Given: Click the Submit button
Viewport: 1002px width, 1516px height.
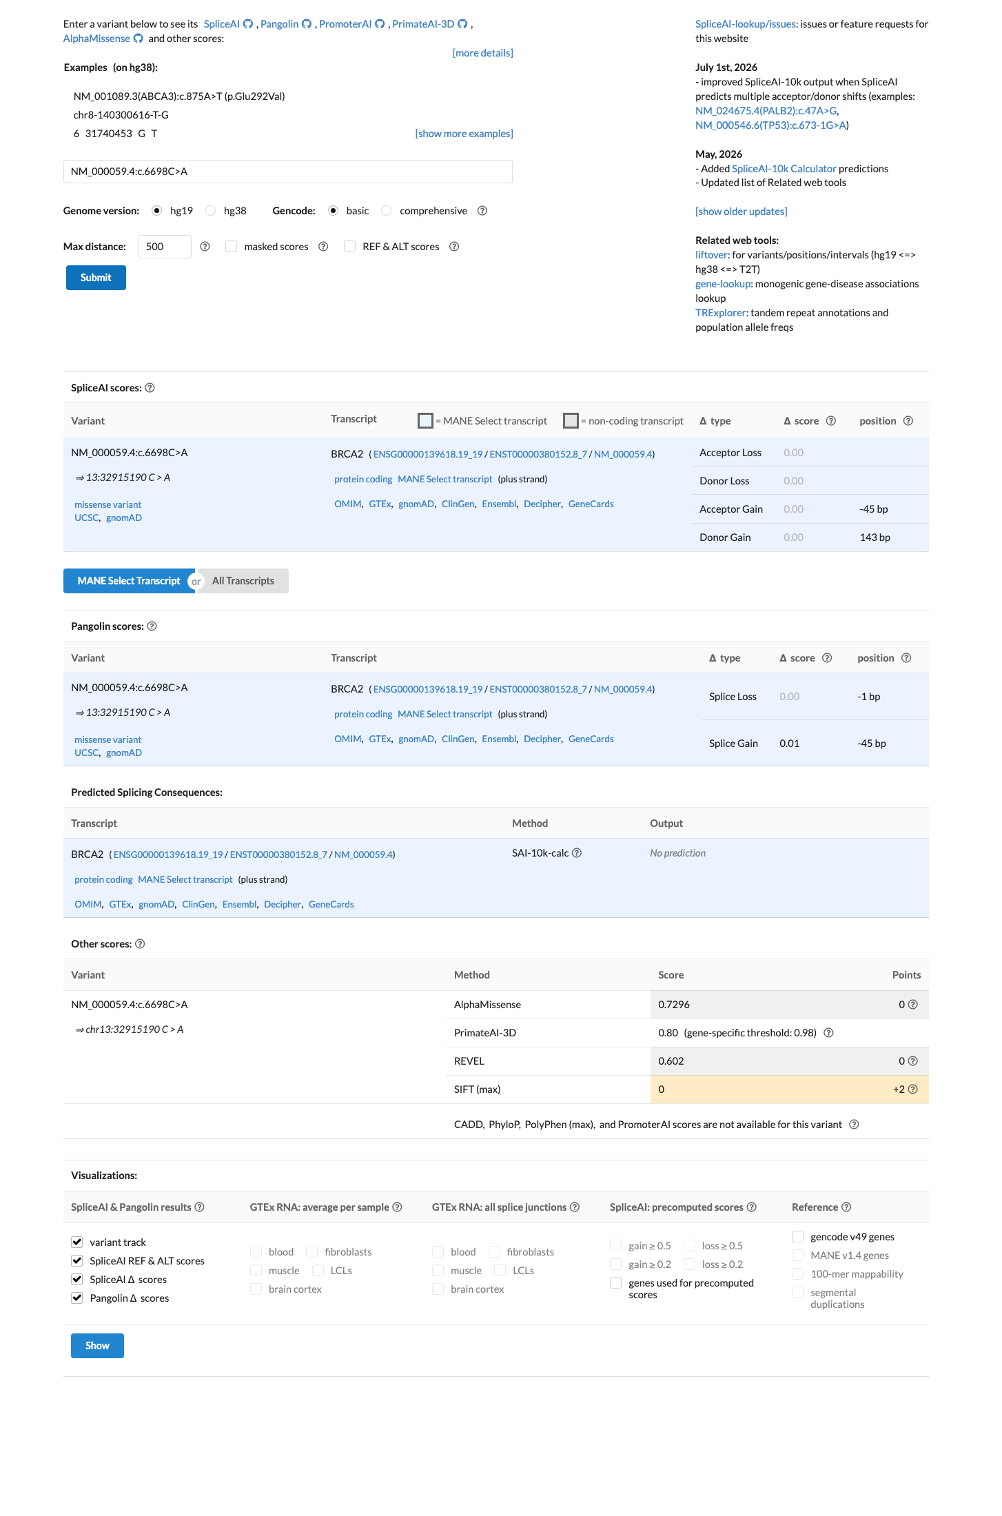Looking at the screenshot, I should (96, 278).
